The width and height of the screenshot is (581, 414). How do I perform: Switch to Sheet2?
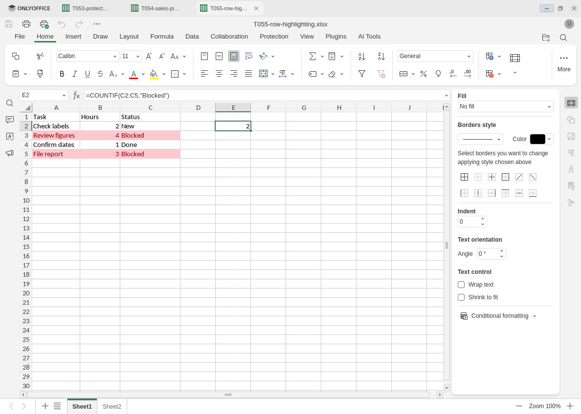point(112,406)
